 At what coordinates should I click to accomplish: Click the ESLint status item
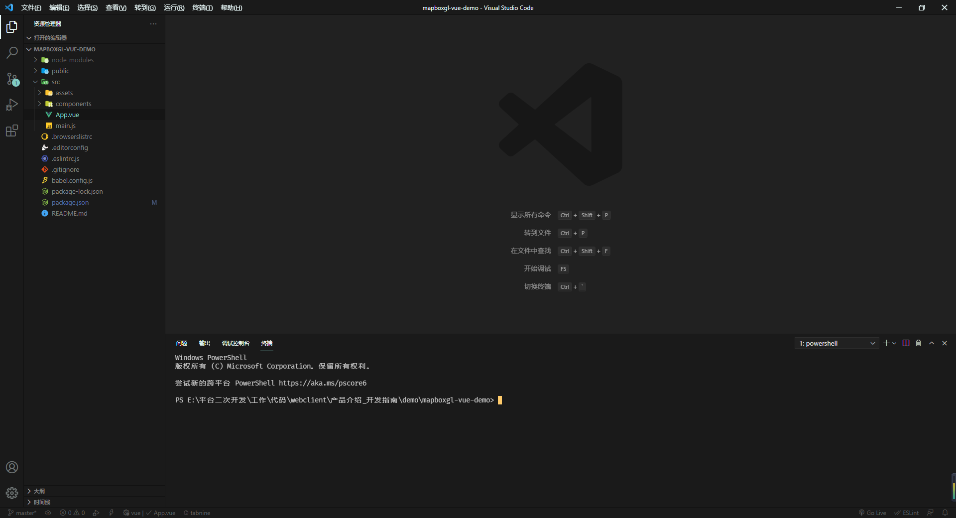[x=907, y=513]
